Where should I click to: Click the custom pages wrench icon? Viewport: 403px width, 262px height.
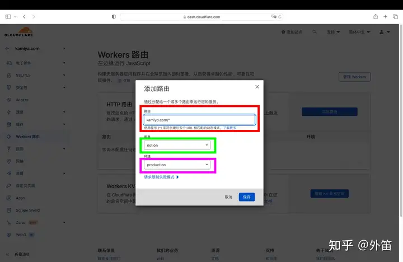9,186
